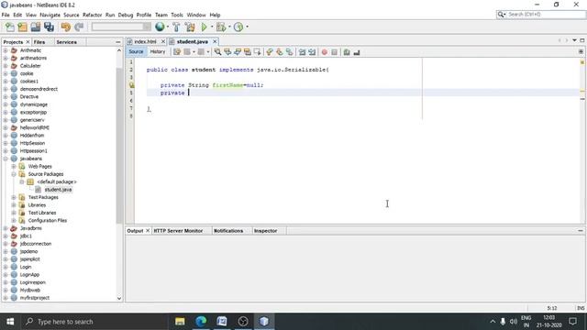
Task: Click Find Next Occurrence editor icon
Action: [238, 52]
